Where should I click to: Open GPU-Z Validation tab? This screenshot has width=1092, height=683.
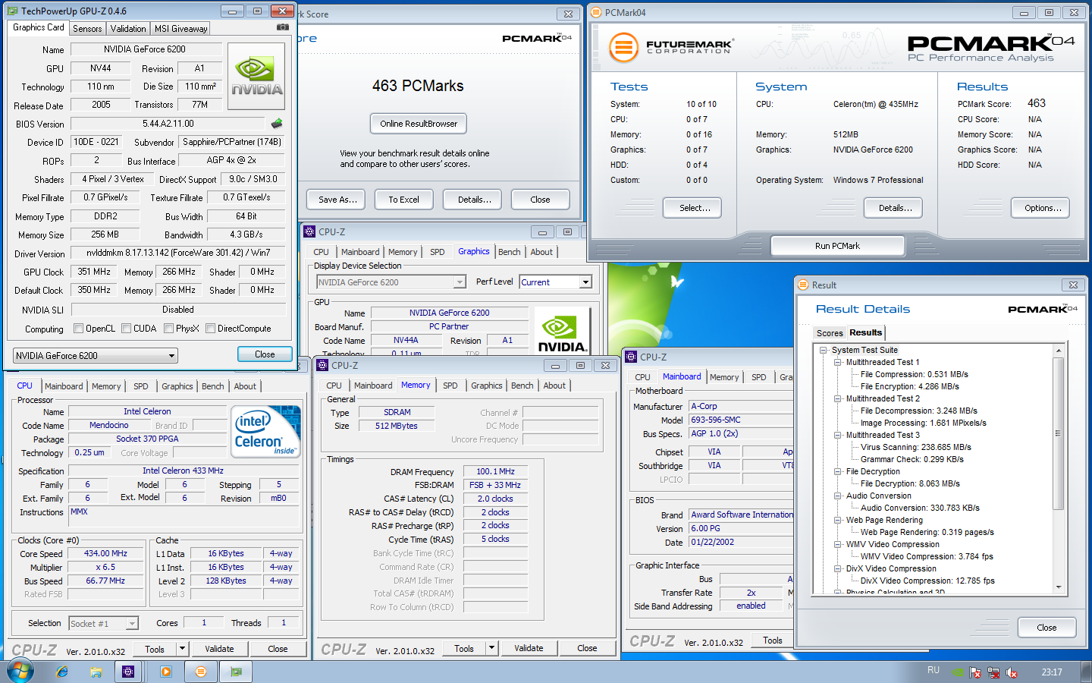pyautogui.click(x=128, y=28)
